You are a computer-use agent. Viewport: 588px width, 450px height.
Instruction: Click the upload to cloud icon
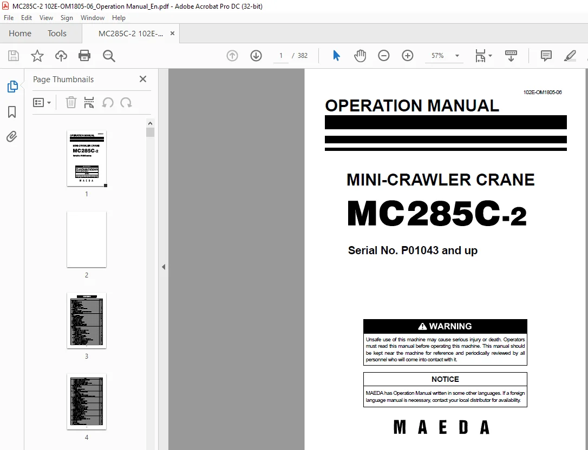tap(61, 56)
